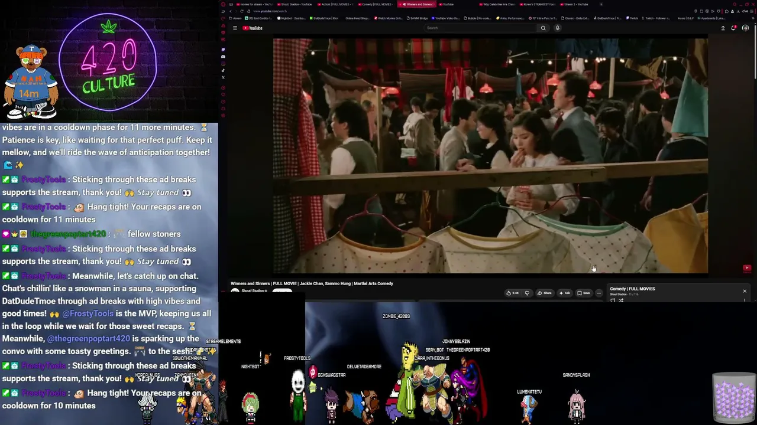Open Twitch in the browser sidebar
The width and height of the screenshot is (757, 425).
point(223,50)
